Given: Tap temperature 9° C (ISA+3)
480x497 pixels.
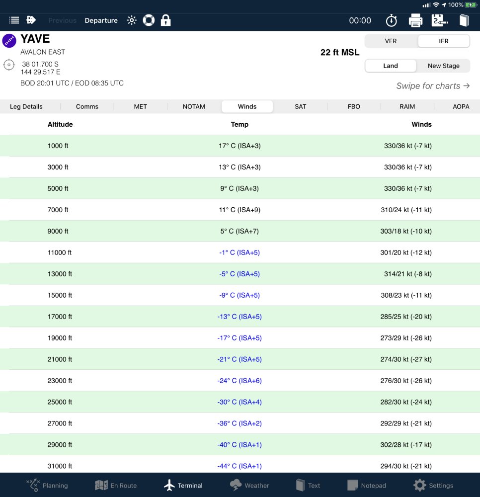Looking at the screenshot, I should point(240,188).
